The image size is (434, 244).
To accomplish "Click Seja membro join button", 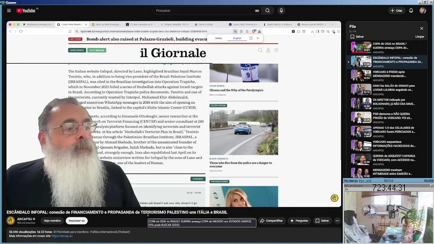I will click(52, 221).
